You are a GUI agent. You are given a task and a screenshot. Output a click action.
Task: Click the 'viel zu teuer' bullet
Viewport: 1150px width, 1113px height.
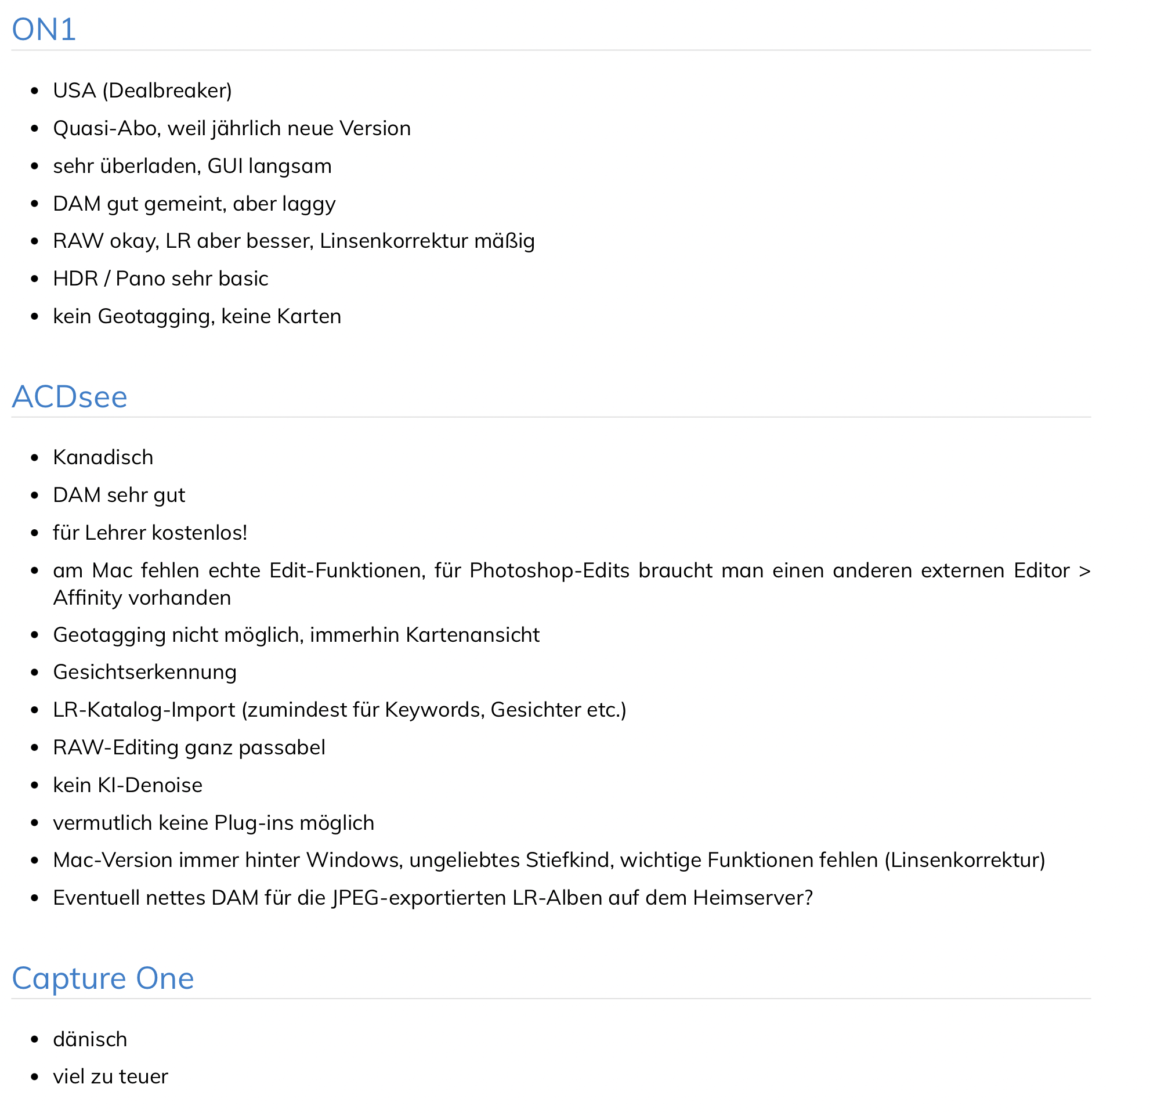[110, 1076]
